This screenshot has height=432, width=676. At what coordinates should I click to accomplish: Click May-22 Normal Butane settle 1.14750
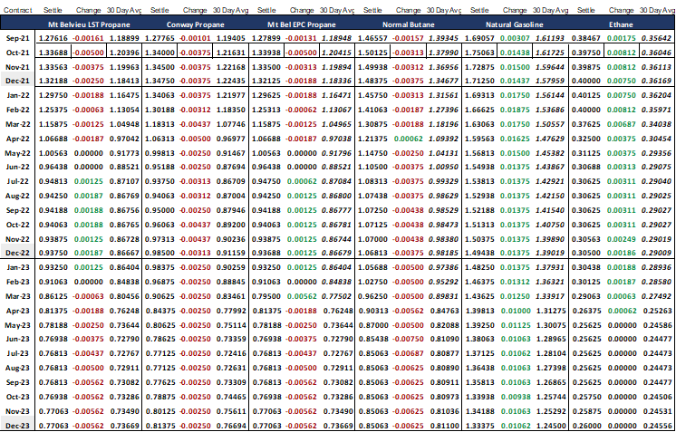373,153
